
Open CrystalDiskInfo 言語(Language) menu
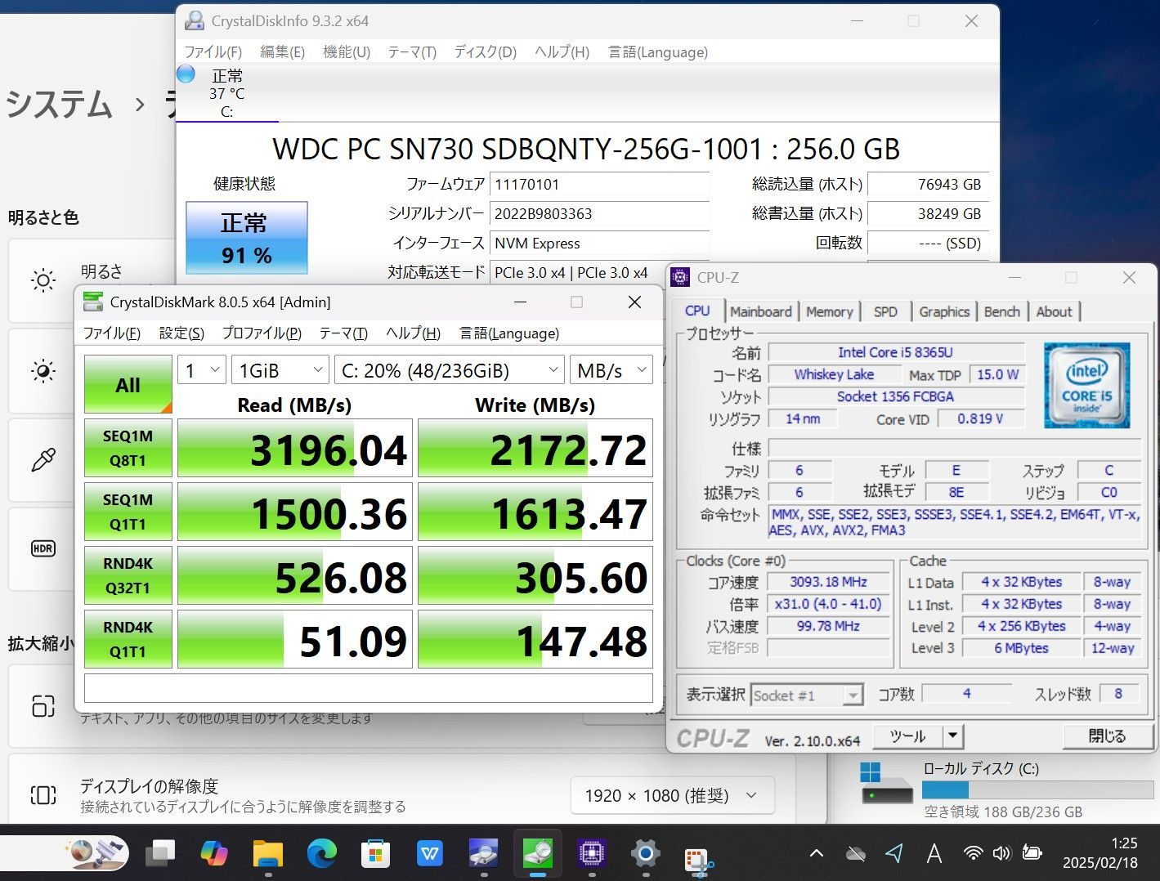[658, 52]
